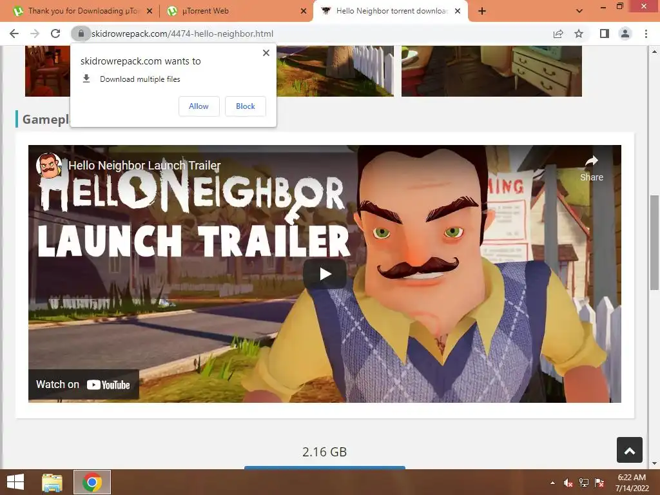Open the Chrome profile menu
This screenshot has height=495, width=660.
click(x=625, y=34)
